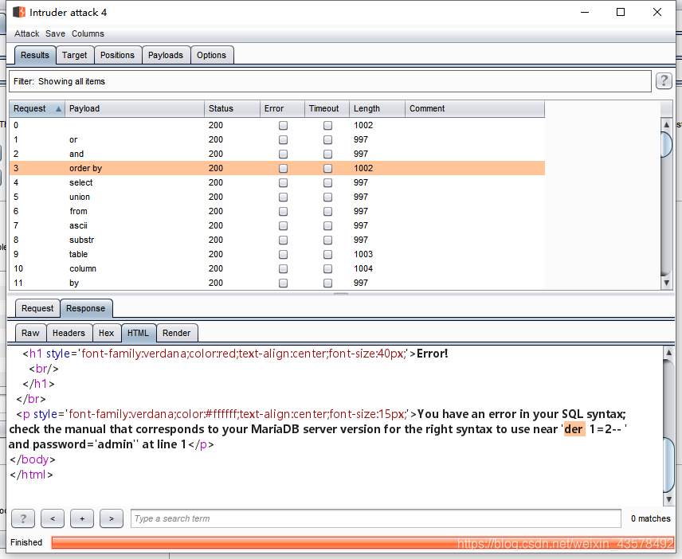View response in Raw format
The image size is (682, 559).
coord(30,333)
